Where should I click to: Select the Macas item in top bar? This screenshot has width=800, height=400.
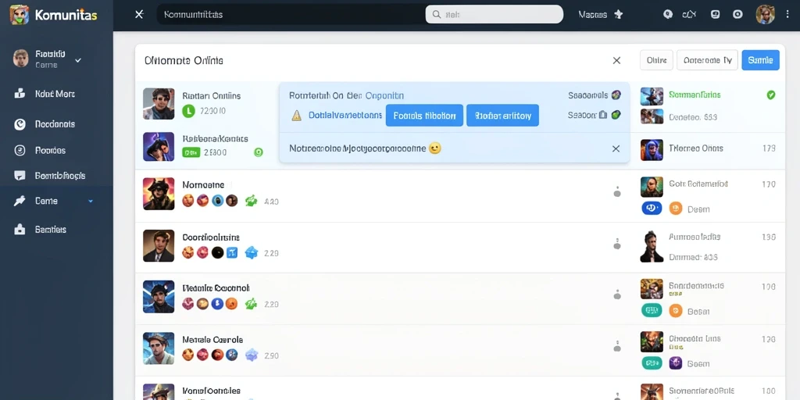coord(592,14)
